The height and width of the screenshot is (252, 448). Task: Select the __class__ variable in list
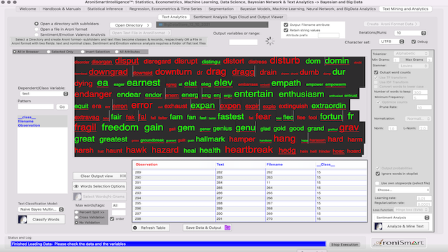[27, 118]
